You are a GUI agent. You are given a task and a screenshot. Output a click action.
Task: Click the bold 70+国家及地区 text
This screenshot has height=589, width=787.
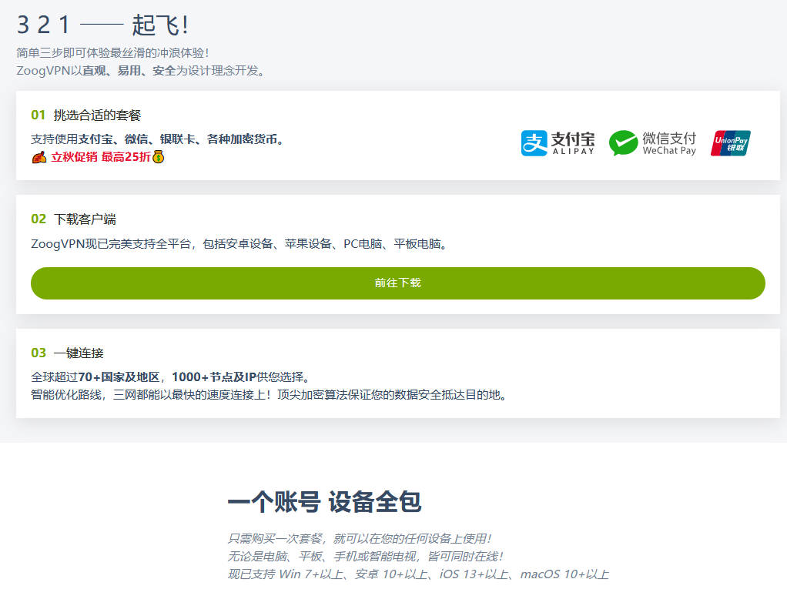pos(119,377)
